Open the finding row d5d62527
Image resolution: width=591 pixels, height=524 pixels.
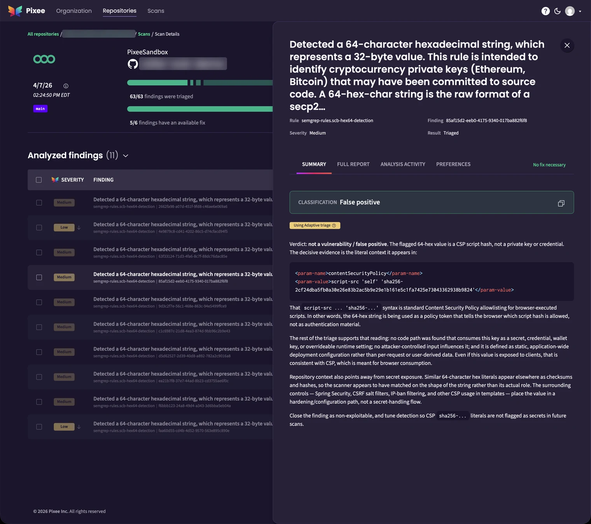(x=150, y=352)
